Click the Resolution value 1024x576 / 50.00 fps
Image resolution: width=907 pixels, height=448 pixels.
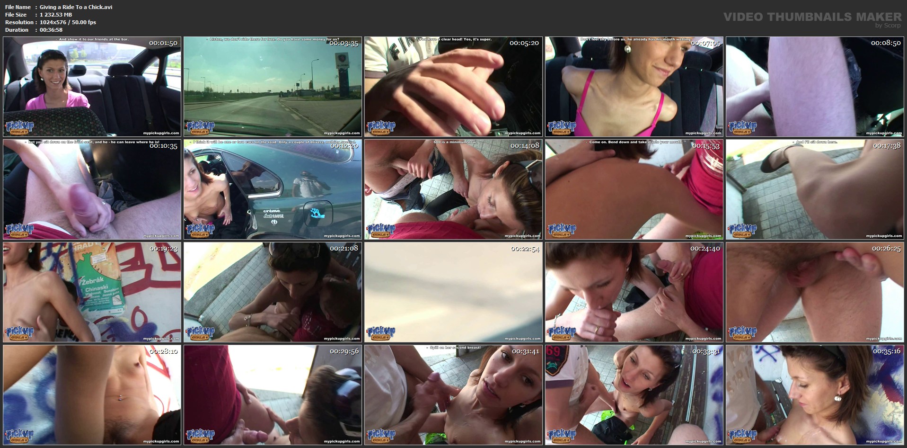click(68, 22)
